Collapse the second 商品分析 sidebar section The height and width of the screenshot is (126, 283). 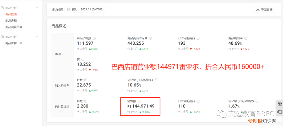[x=37, y=37]
